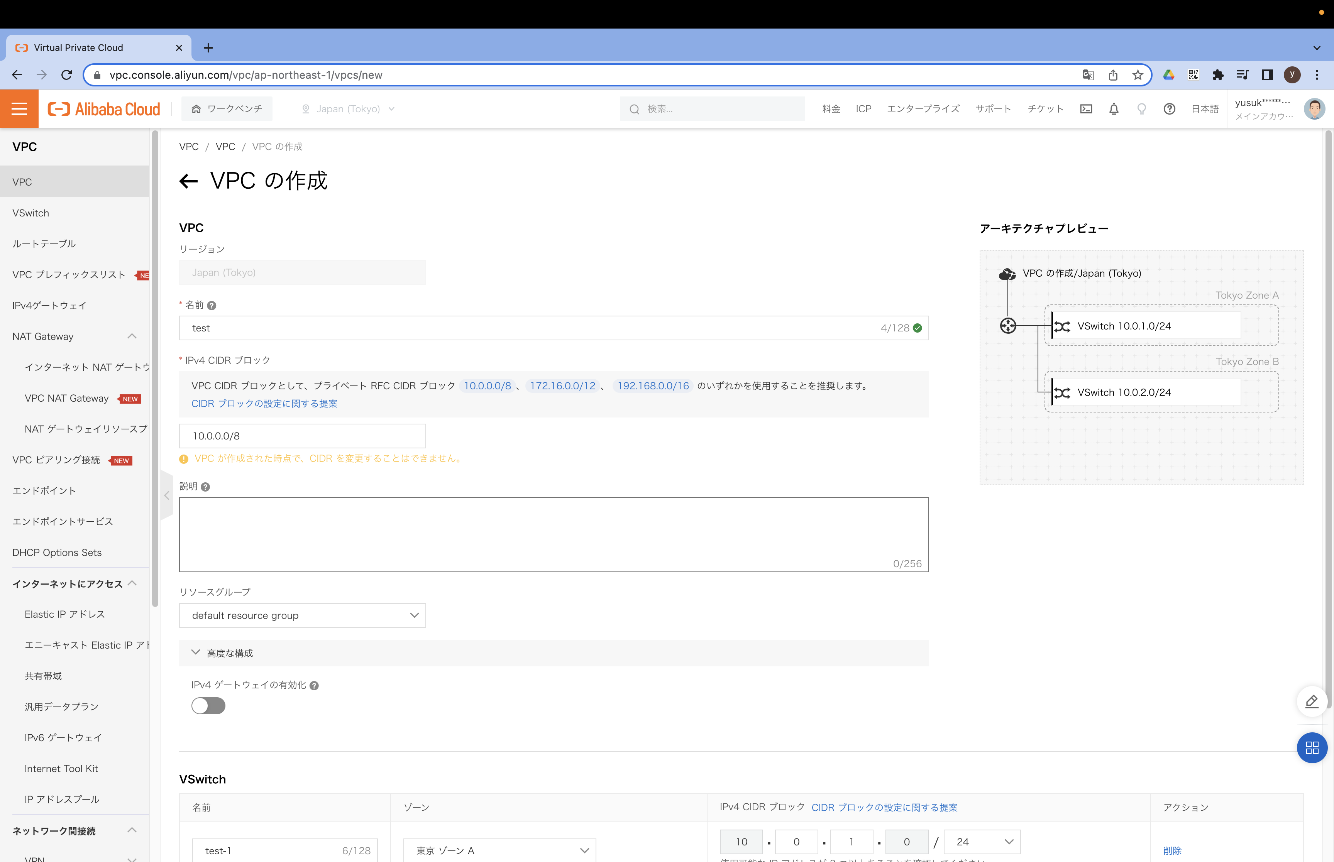
Task: Open the blue grid quick-access button
Action: pos(1312,747)
